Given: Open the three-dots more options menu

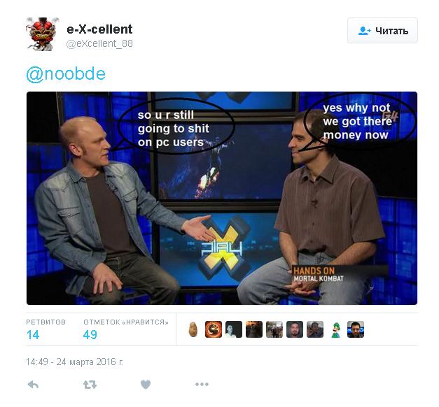Looking at the screenshot, I should point(202,385).
